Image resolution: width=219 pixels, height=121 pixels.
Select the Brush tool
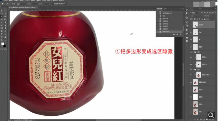point(2,22)
